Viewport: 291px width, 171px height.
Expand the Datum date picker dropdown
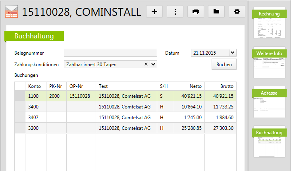pos(232,53)
